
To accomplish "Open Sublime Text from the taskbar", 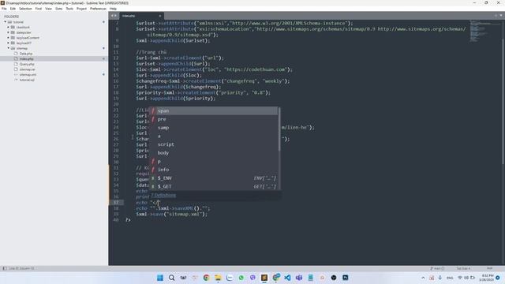I will (x=264, y=278).
